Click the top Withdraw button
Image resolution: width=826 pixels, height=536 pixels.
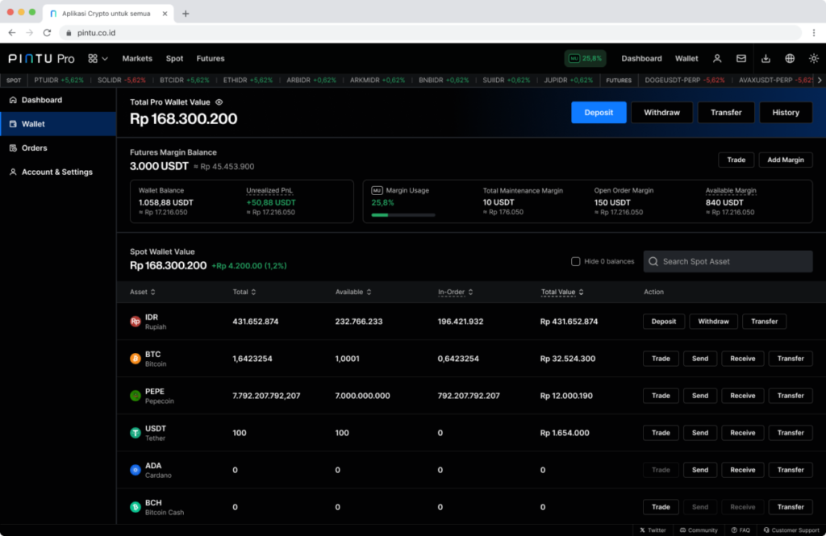click(x=661, y=113)
